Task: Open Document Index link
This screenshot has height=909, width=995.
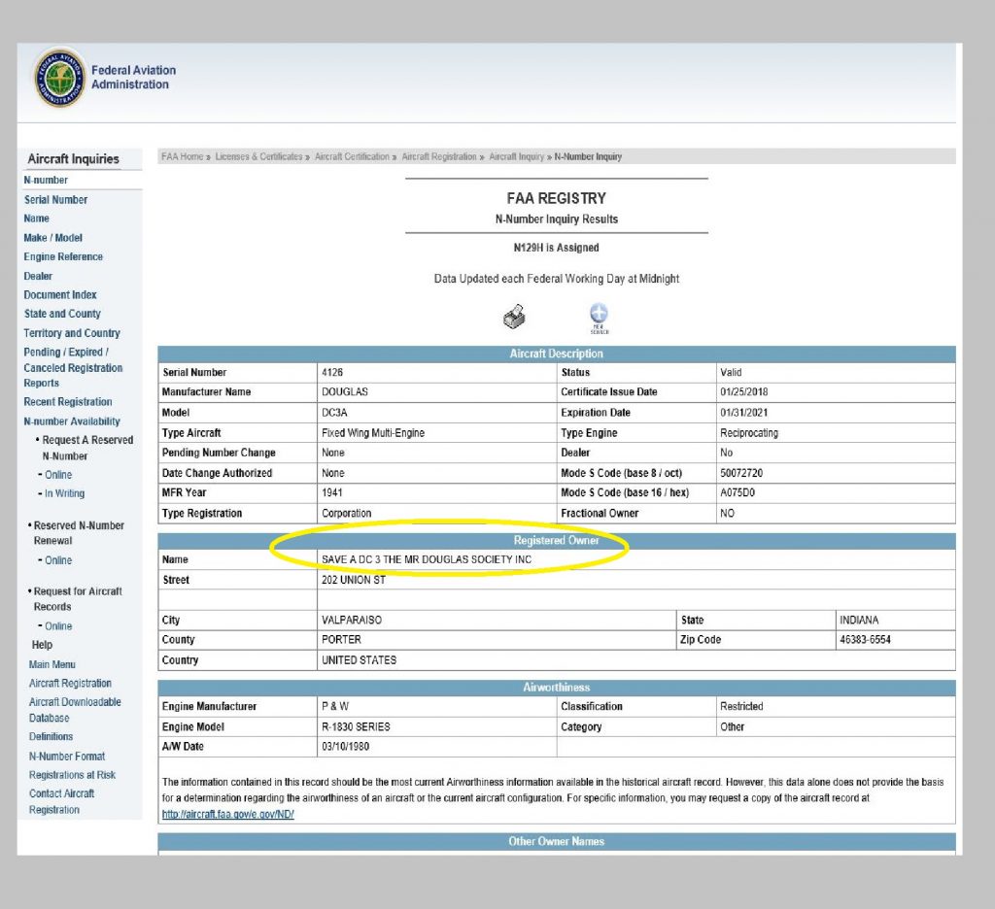Action: pyautogui.click(x=60, y=295)
